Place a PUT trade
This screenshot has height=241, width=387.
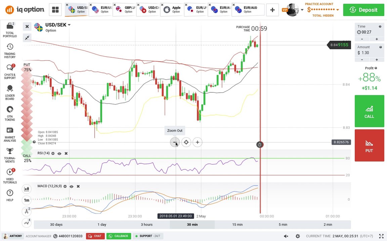click(369, 145)
